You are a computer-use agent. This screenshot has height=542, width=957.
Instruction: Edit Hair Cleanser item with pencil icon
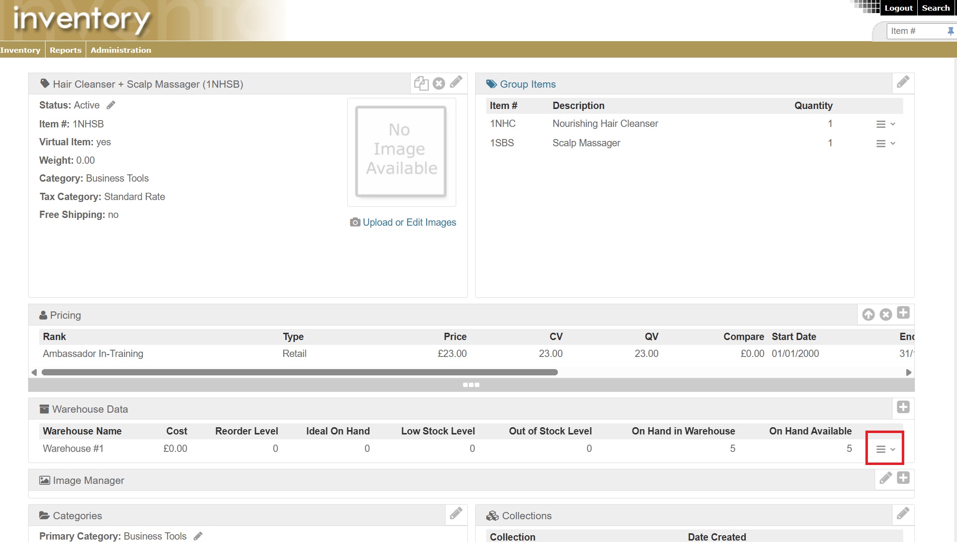(x=456, y=82)
